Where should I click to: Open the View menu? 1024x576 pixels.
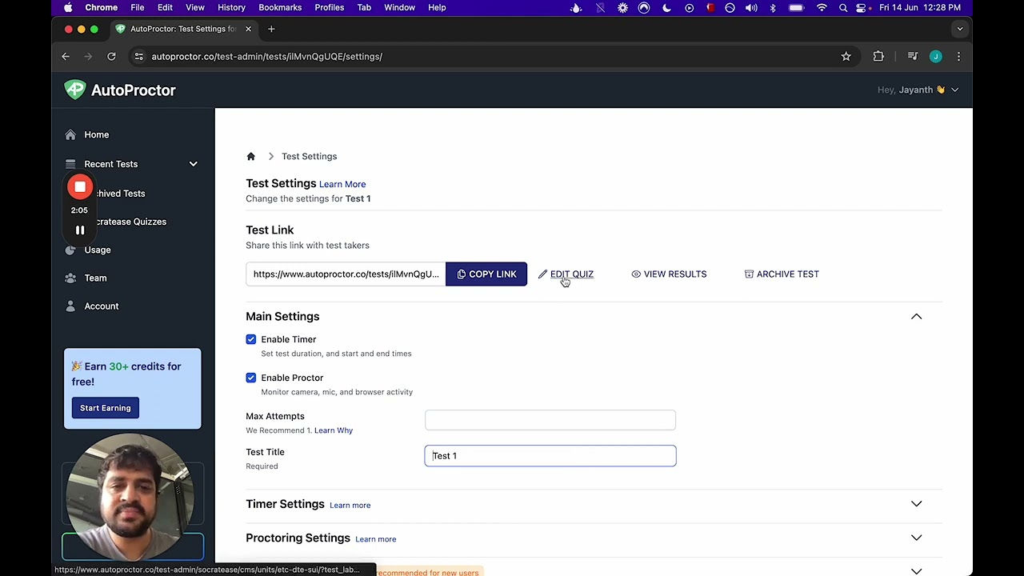195,7
